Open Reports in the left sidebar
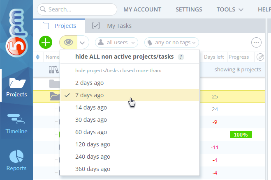 pyautogui.click(x=16, y=161)
